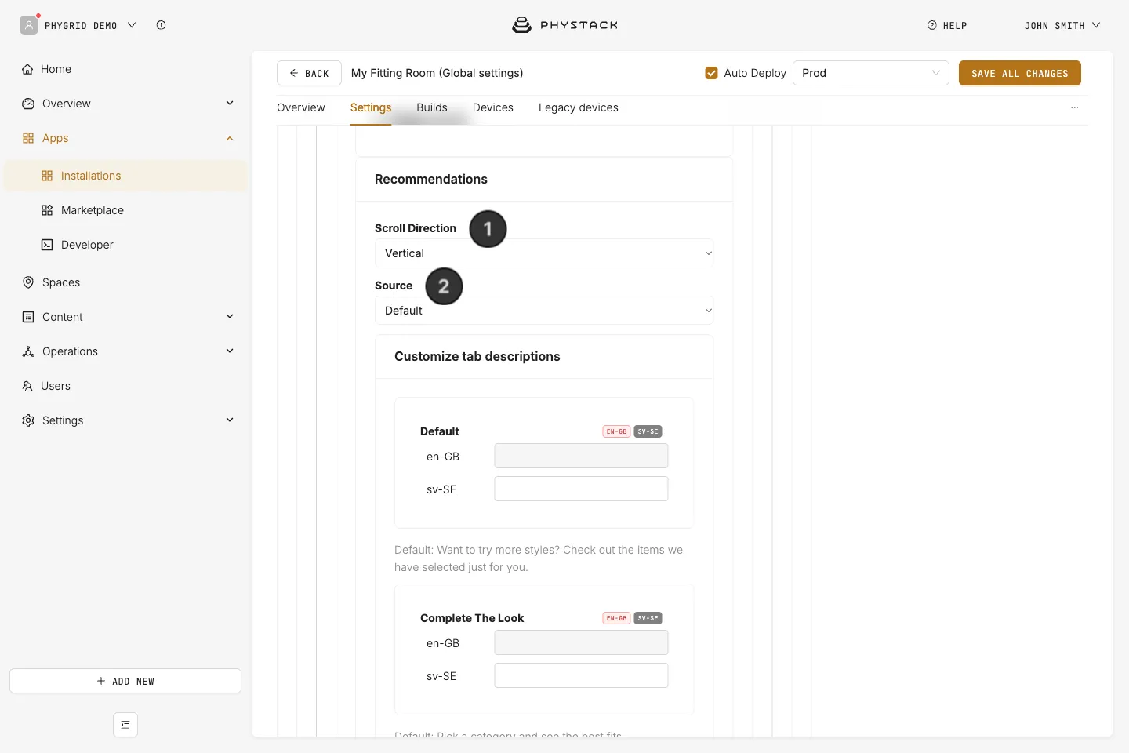Open the Prod environment dropdown
The image size is (1129, 753).
pos(871,73)
